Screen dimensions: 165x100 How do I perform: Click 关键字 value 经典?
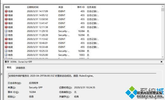(76, 97)
